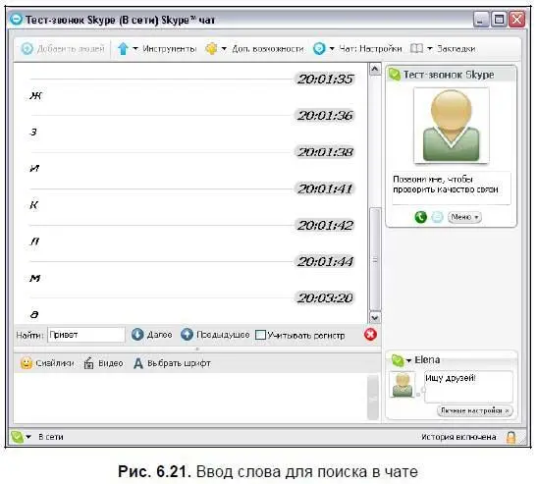Image resolution: width=537 pixels, height=484 pixels.
Task: Maximize the Skype chat window
Action: pos(499,20)
